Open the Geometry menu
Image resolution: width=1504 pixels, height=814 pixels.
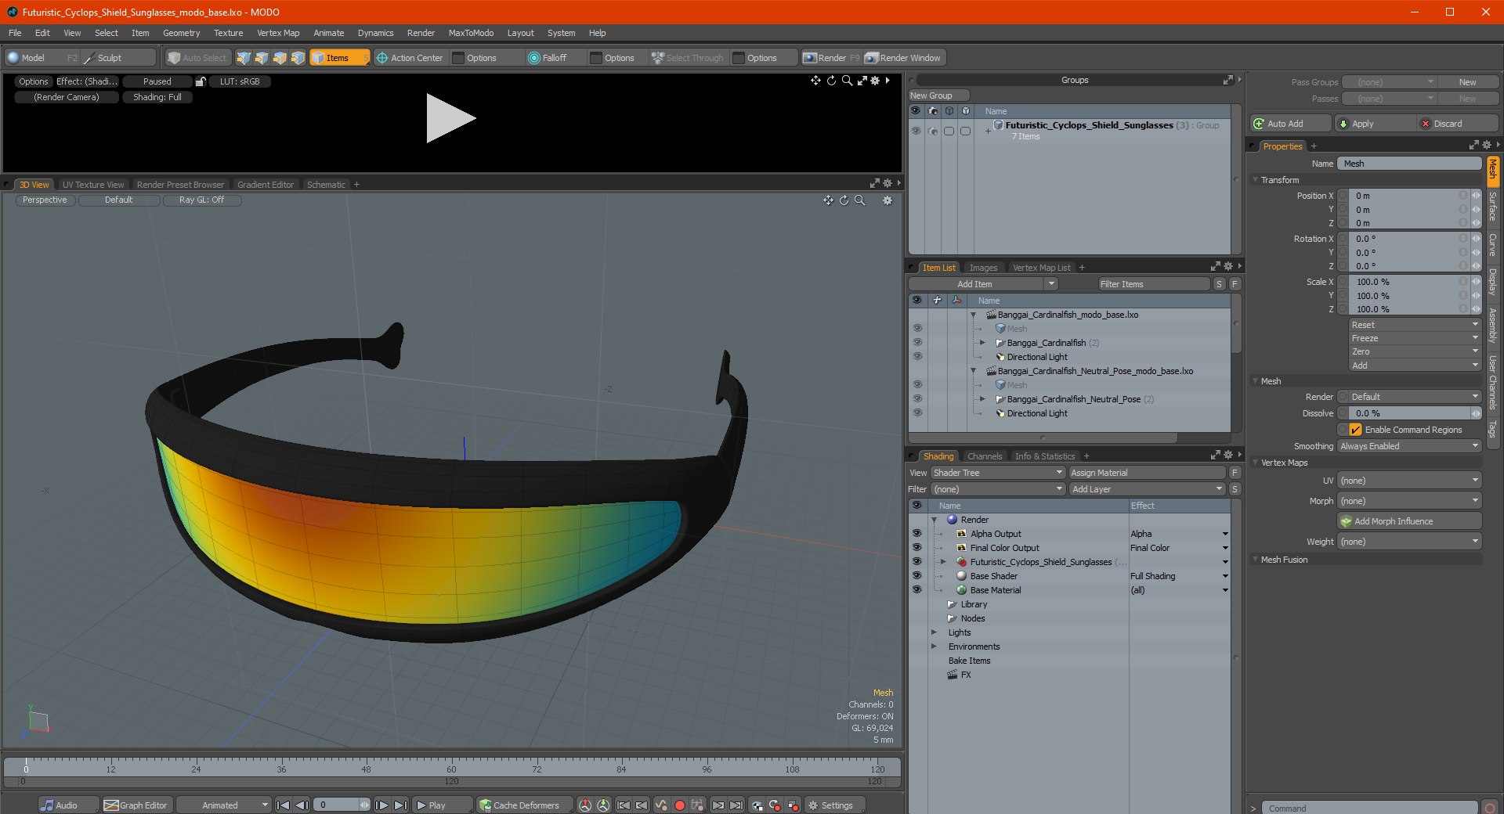pos(181,33)
